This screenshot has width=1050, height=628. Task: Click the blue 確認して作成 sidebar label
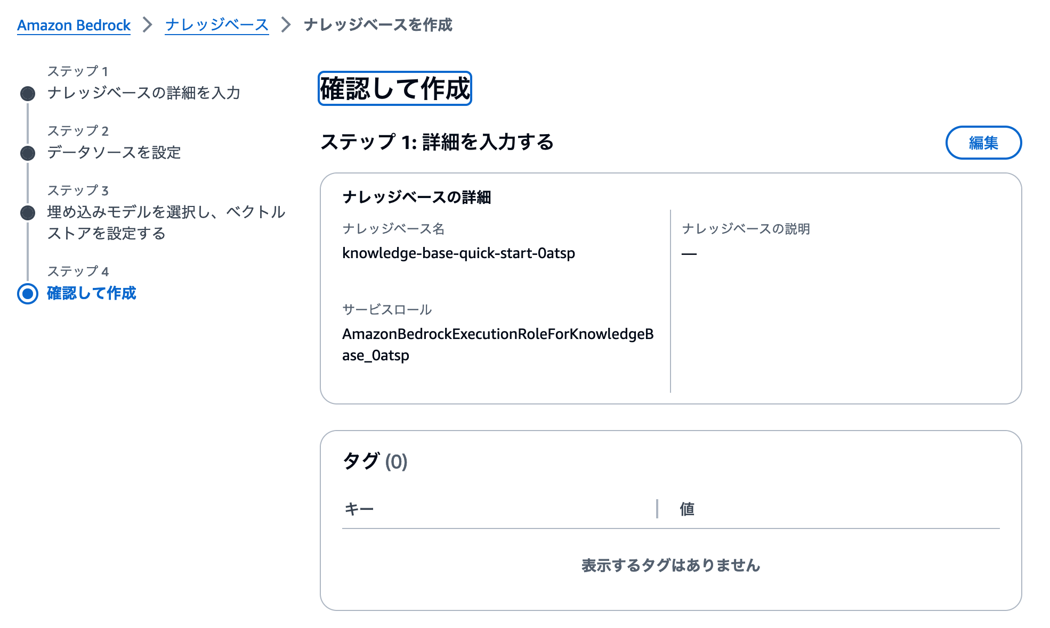(x=91, y=293)
